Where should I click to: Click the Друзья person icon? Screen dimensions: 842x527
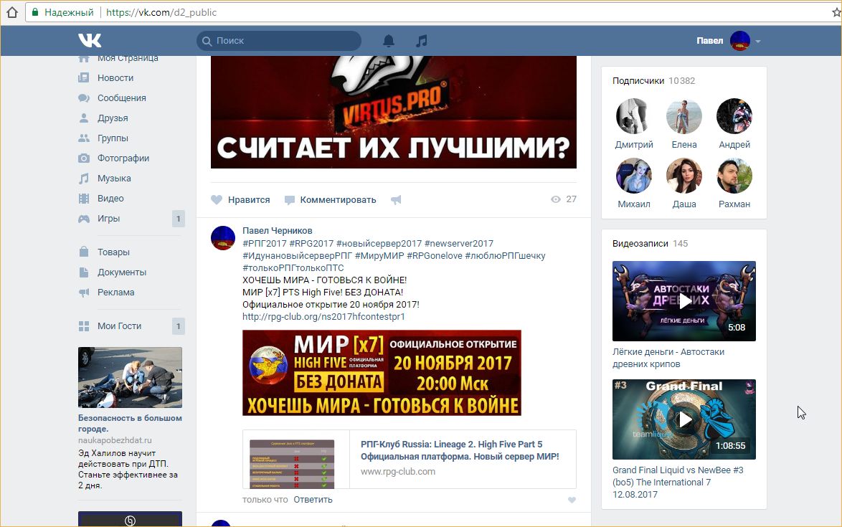coord(84,118)
